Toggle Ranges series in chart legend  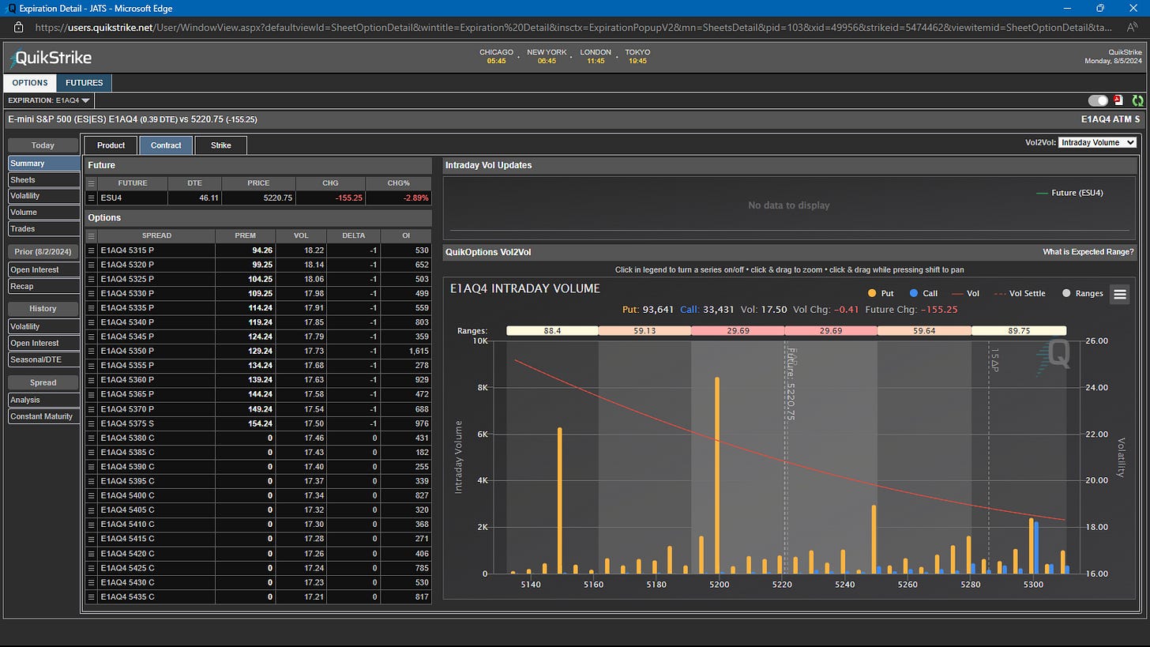(1082, 294)
